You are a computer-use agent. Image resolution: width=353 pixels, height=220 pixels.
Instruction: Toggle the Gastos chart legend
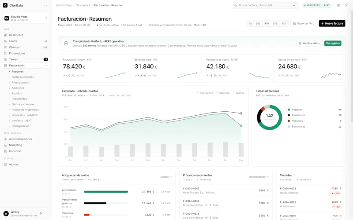(238, 93)
